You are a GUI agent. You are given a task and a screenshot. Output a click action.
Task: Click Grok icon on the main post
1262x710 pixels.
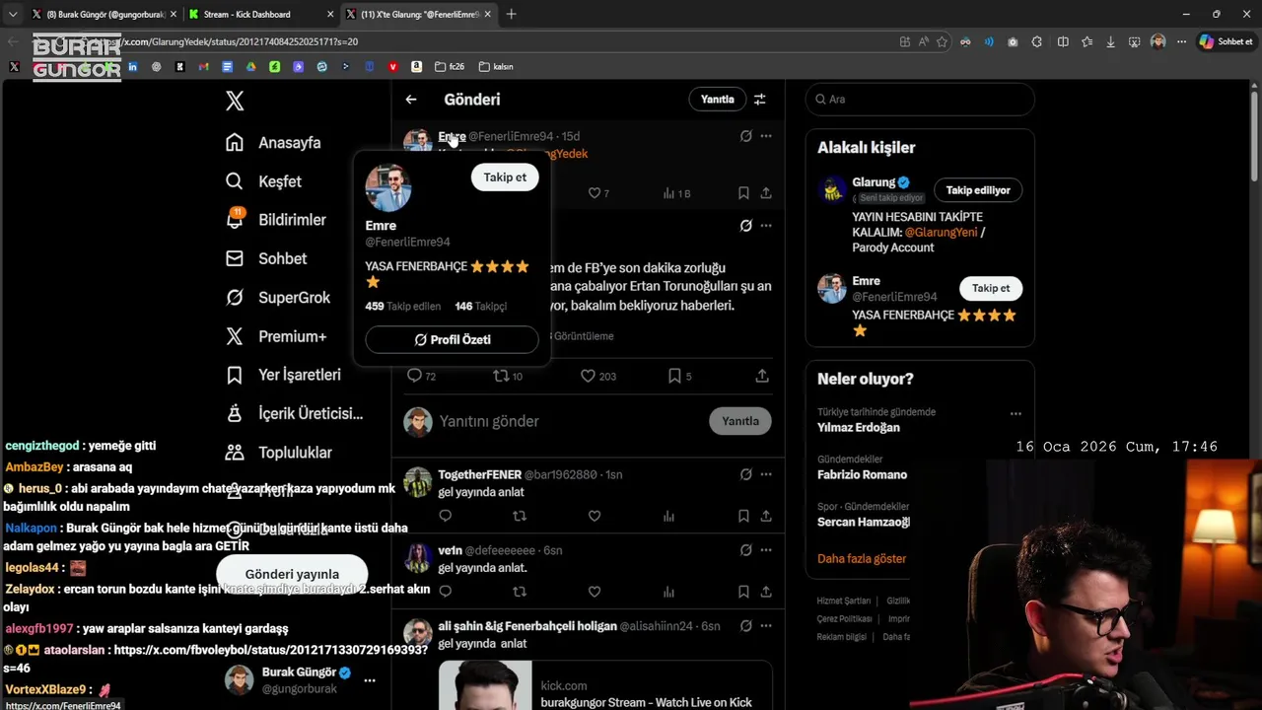pyautogui.click(x=746, y=226)
